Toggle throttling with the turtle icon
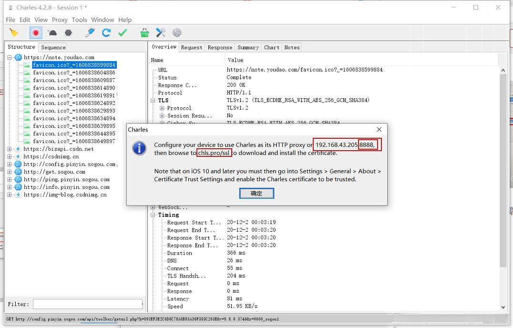 coord(52,33)
